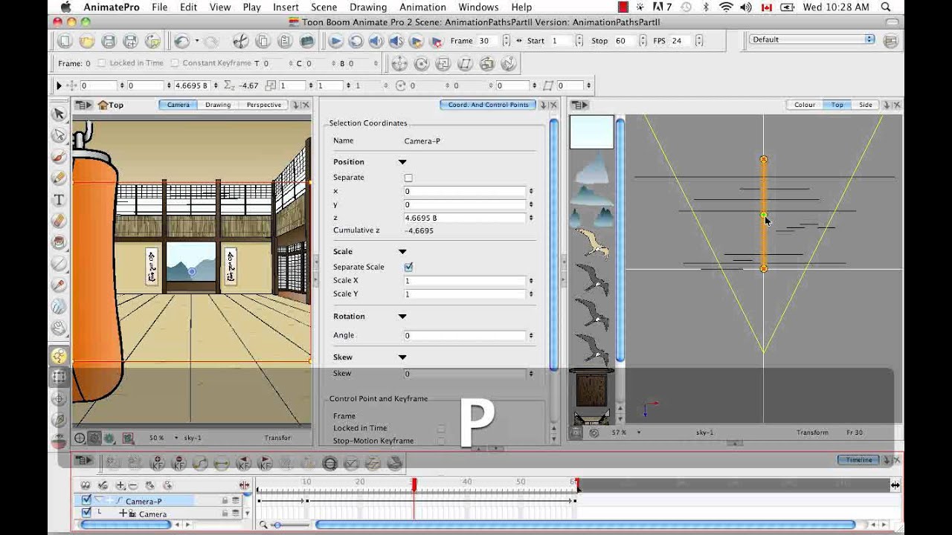Toggle the lock on Camera-P layer
The image size is (952, 535).
pyautogui.click(x=225, y=501)
